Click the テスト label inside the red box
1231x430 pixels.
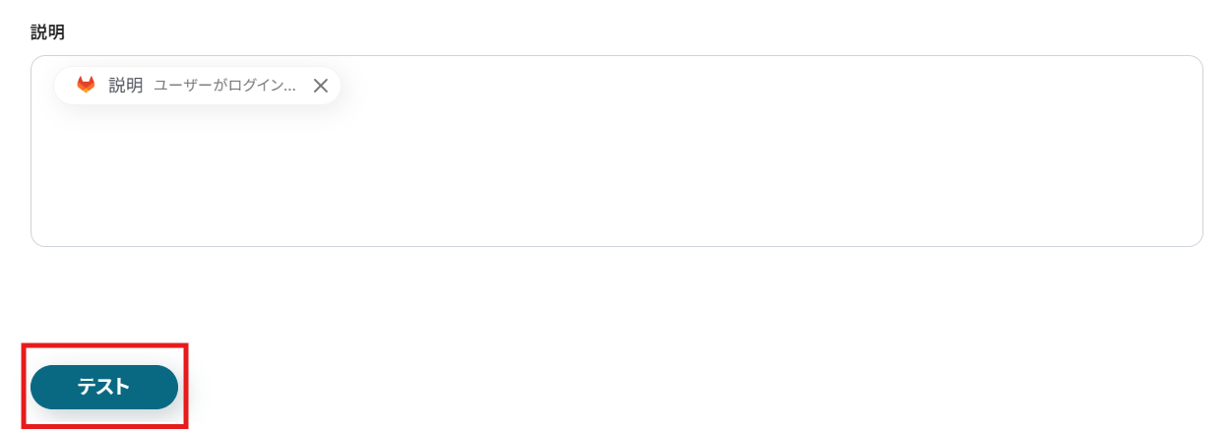coord(104,387)
